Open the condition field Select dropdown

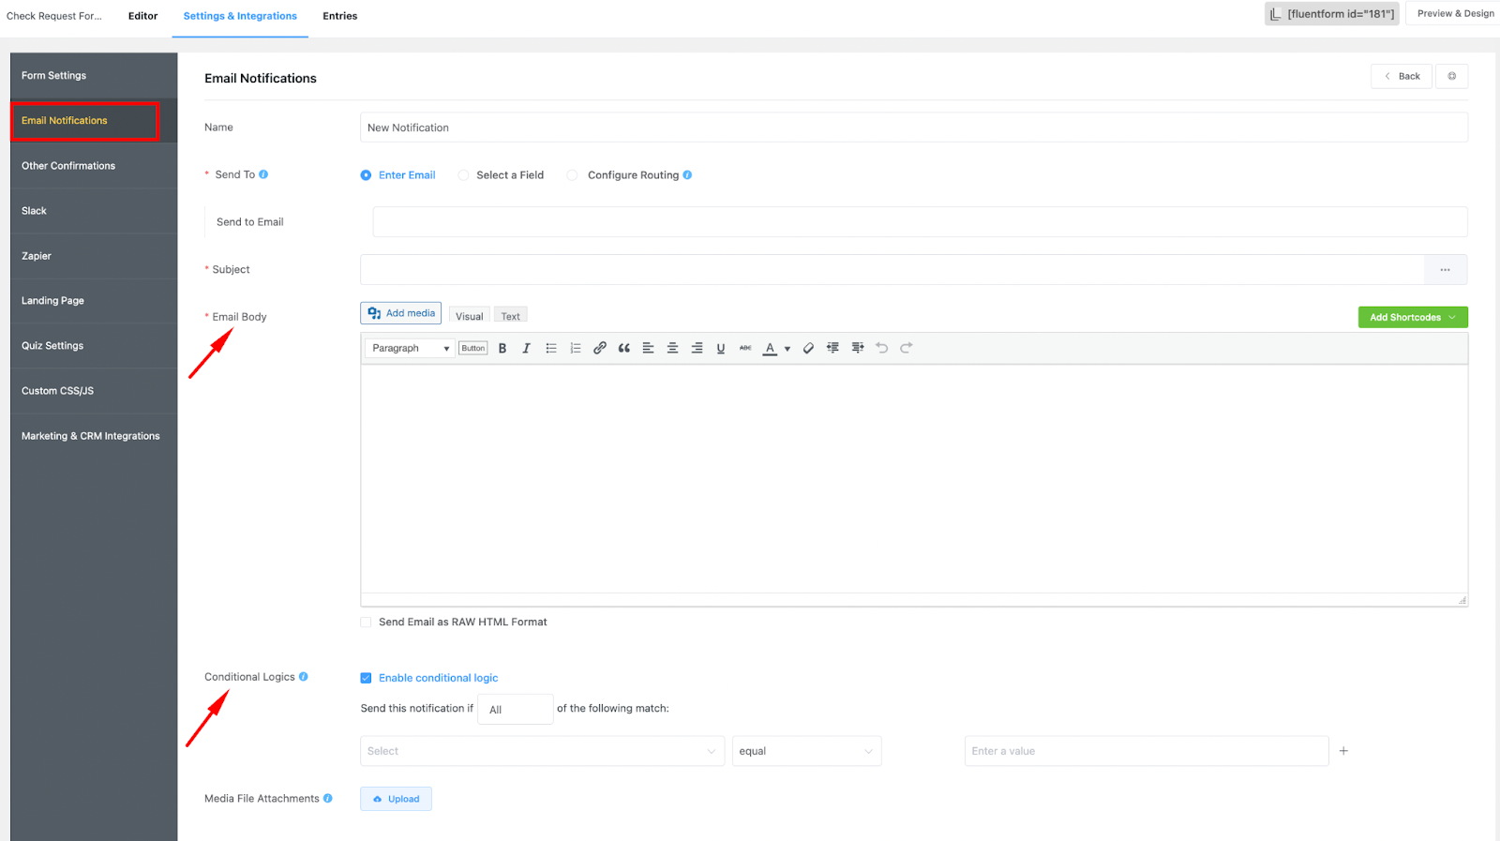coord(542,751)
